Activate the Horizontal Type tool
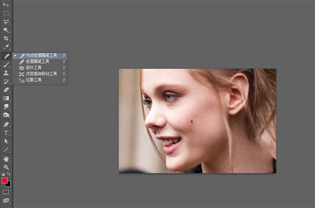Viewport: 315px width, 208px height. pos(6,133)
